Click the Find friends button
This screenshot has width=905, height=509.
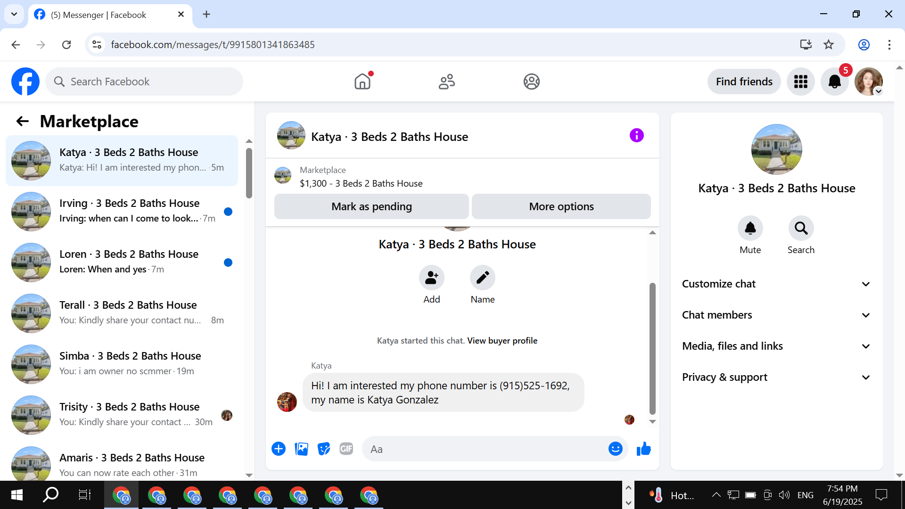(744, 82)
